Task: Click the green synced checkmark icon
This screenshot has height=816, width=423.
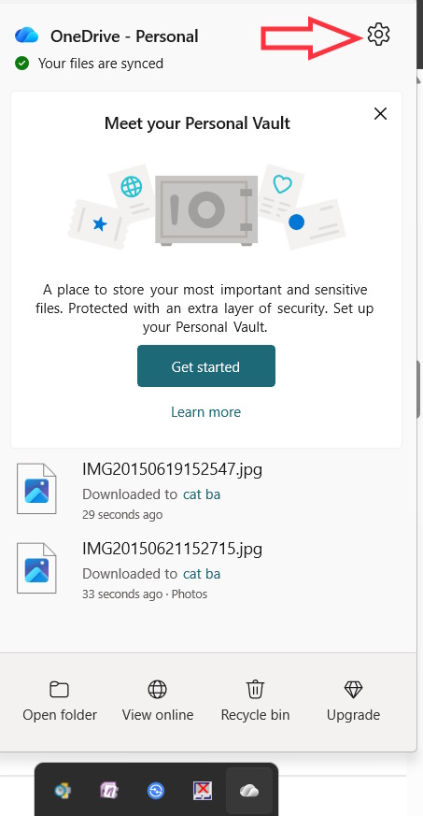Action: coord(21,64)
